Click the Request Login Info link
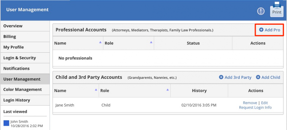The width and height of the screenshot is (287, 130). pyautogui.click(x=255, y=107)
